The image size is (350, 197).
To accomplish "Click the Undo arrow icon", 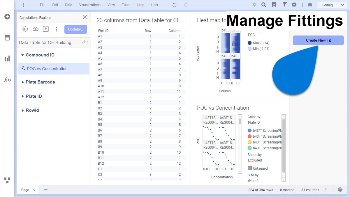I will (x=174, y=5).
